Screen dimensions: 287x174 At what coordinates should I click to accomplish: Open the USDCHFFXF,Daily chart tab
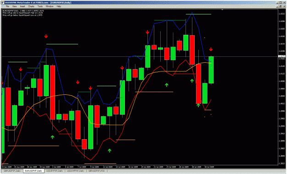[75, 171]
